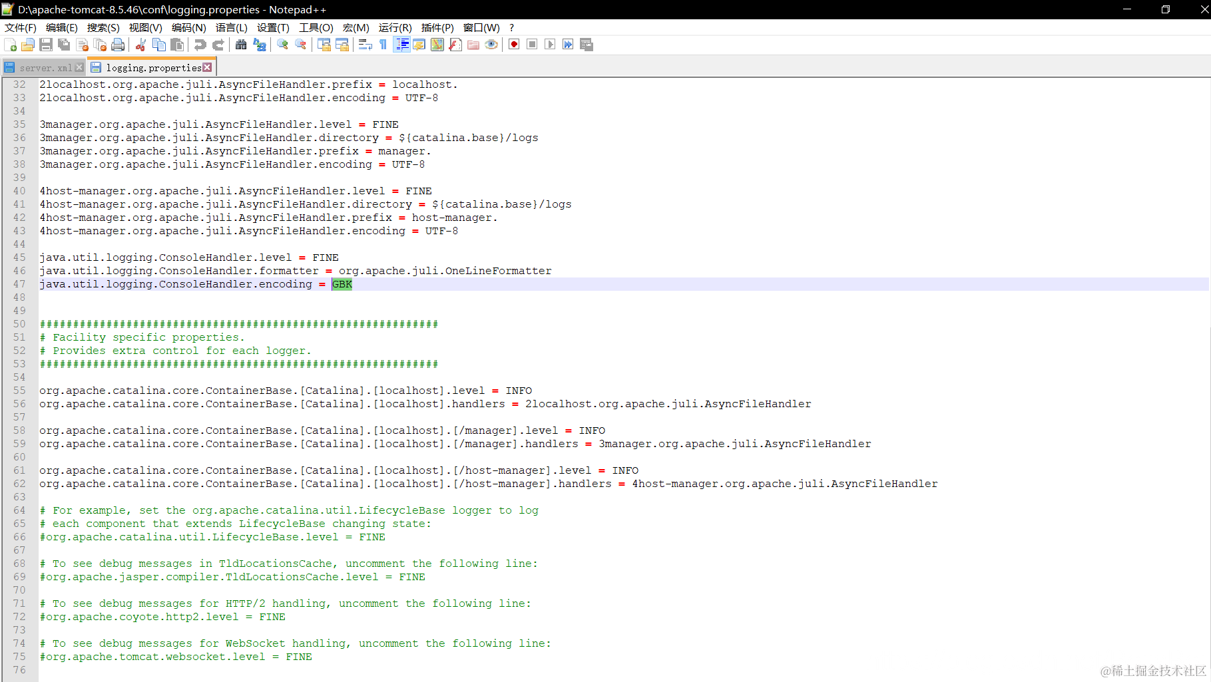Stop macro recording
Image resolution: width=1211 pixels, height=682 pixels.
(532, 45)
